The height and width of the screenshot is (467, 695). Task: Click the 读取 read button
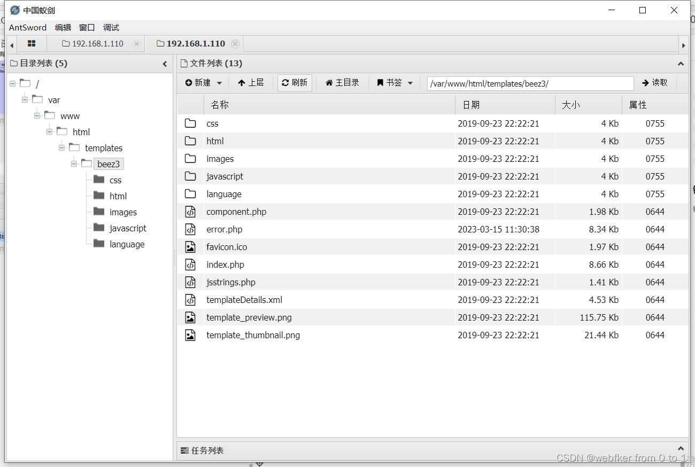coord(655,83)
